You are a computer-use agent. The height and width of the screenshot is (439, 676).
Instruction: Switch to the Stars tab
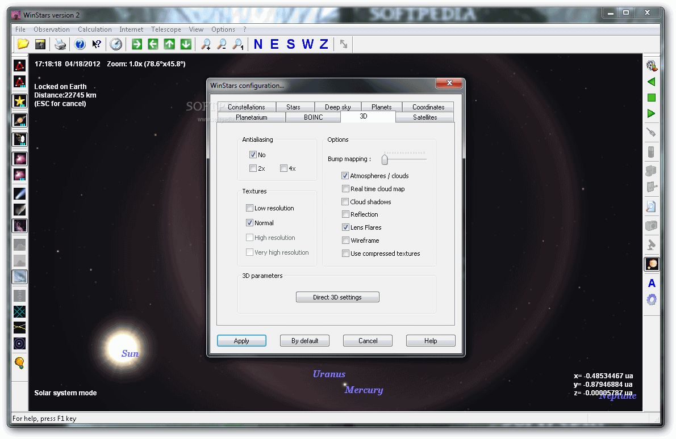point(293,107)
